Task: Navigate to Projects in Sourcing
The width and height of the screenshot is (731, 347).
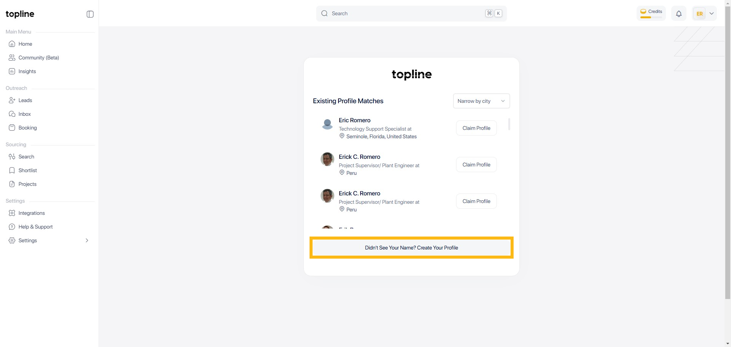Action: point(27,184)
